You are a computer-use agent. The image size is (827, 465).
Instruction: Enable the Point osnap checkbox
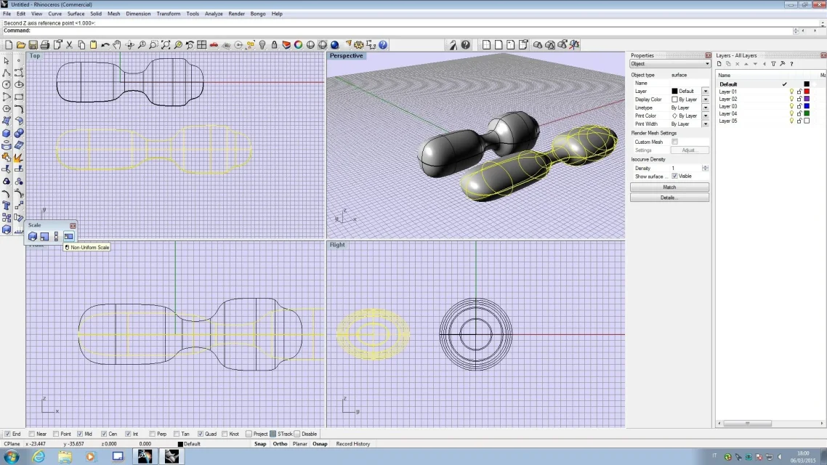click(56, 434)
